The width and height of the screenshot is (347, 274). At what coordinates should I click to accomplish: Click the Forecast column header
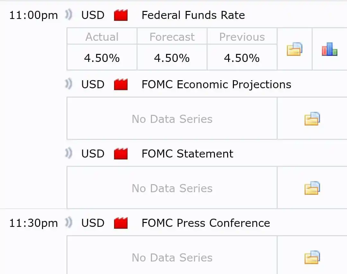[172, 37]
